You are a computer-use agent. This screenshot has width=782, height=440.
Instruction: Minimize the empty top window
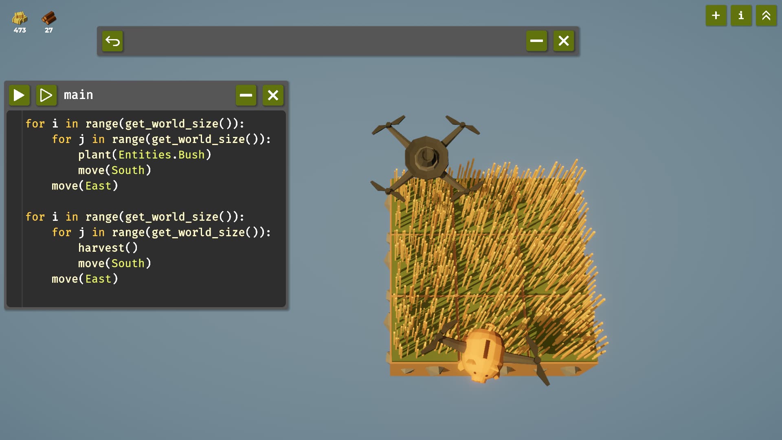[x=536, y=41]
